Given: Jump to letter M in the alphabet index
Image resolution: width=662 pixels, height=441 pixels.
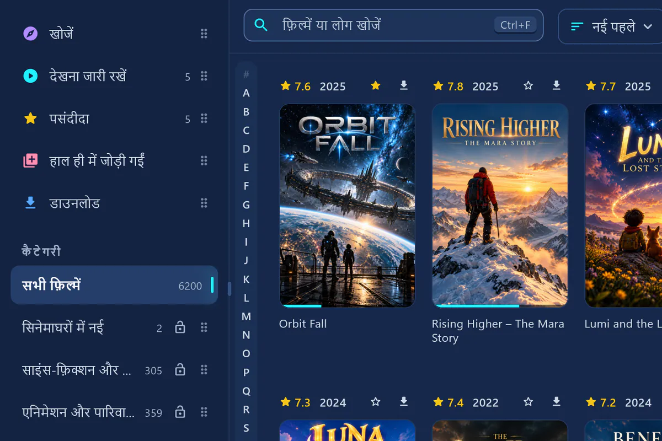Looking at the screenshot, I should click(246, 316).
